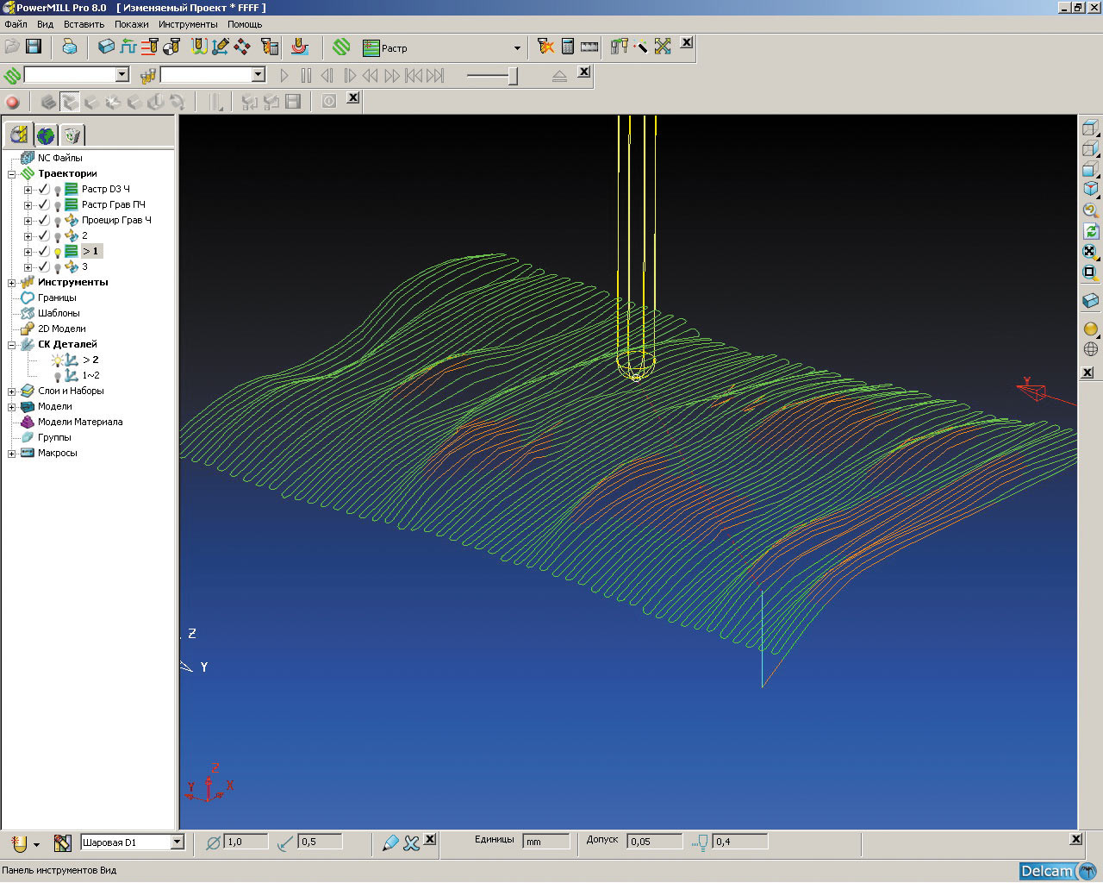Click the Допуск tolerance input field
Image resolution: width=1103 pixels, height=883 pixels.
pos(654,842)
